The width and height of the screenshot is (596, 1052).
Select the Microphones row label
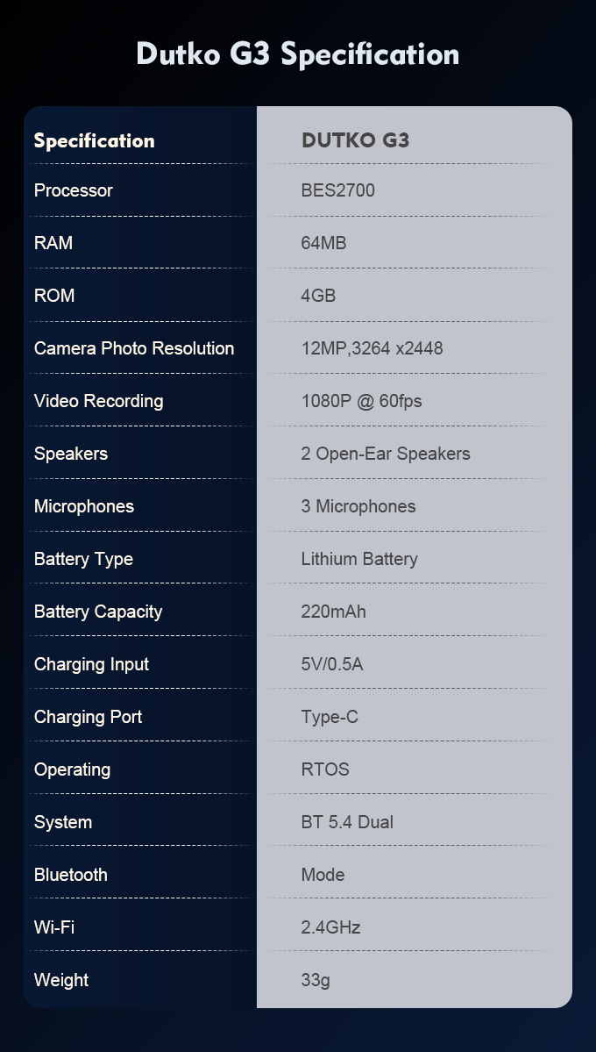84,506
